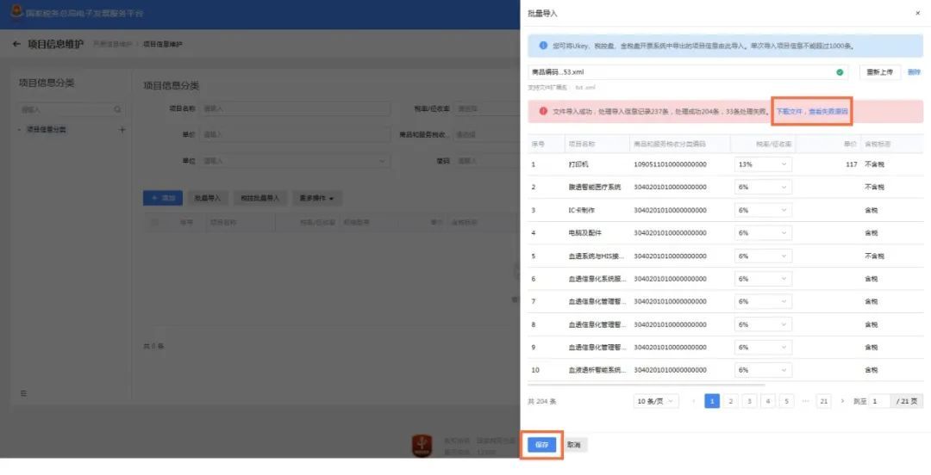Click the code 1090511010000000000 cell

(x=671, y=164)
